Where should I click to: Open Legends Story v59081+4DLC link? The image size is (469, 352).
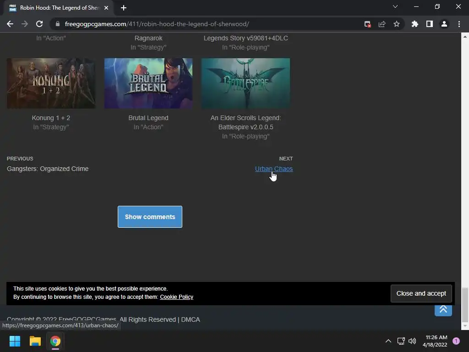point(245,38)
